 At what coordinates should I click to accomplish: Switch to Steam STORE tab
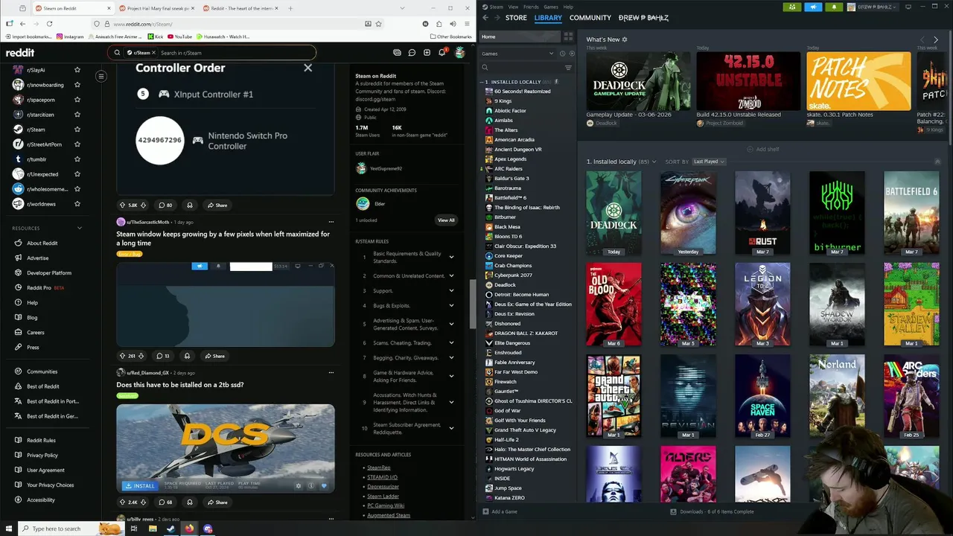(x=516, y=18)
